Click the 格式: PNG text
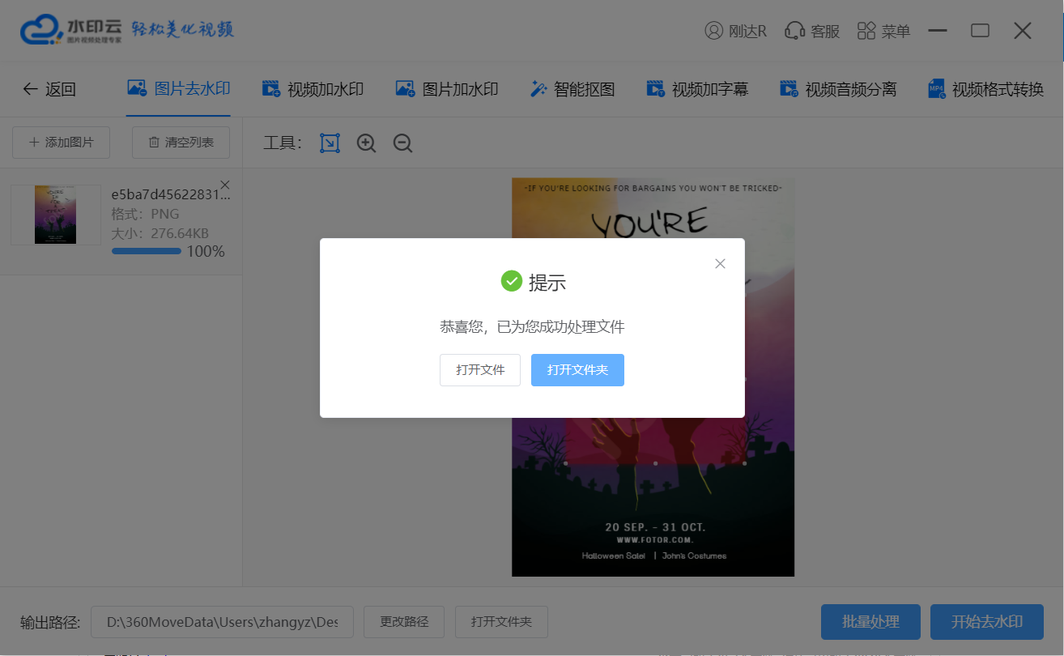 click(x=146, y=215)
